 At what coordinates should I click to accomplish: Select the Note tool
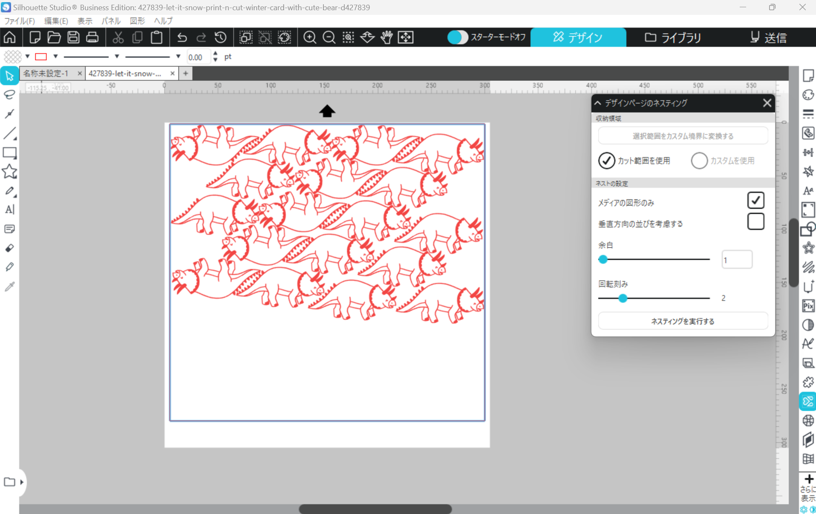point(9,229)
